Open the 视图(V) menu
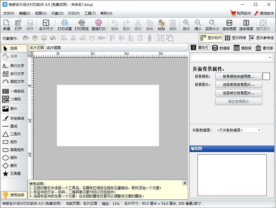The image size is (276, 208). pyautogui.click(x=41, y=13)
